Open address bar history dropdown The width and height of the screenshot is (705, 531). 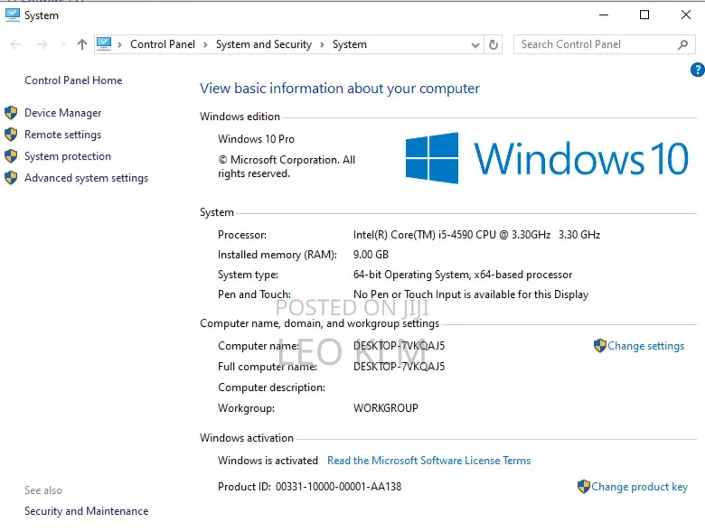(x=475, y=45)
